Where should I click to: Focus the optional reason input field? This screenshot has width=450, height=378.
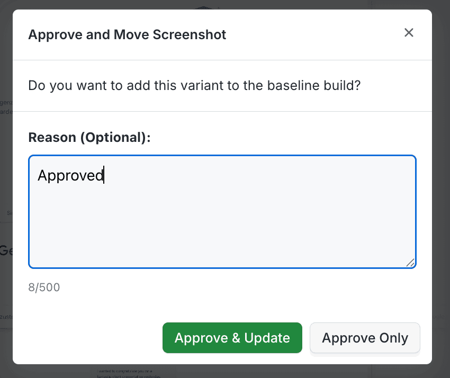[x=222, y=212]
